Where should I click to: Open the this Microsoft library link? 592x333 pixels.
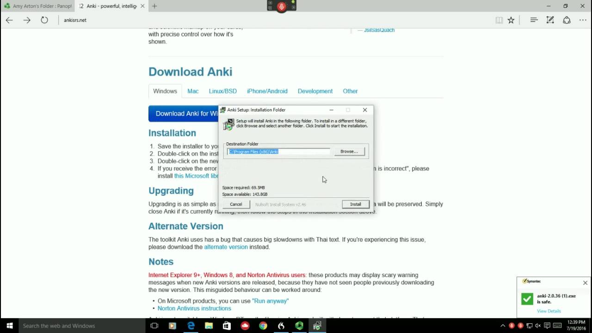(196, 176)
